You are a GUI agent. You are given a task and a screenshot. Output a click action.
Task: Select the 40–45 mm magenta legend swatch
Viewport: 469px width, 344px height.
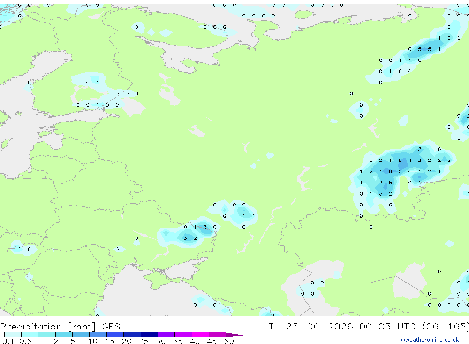point(200,335)
